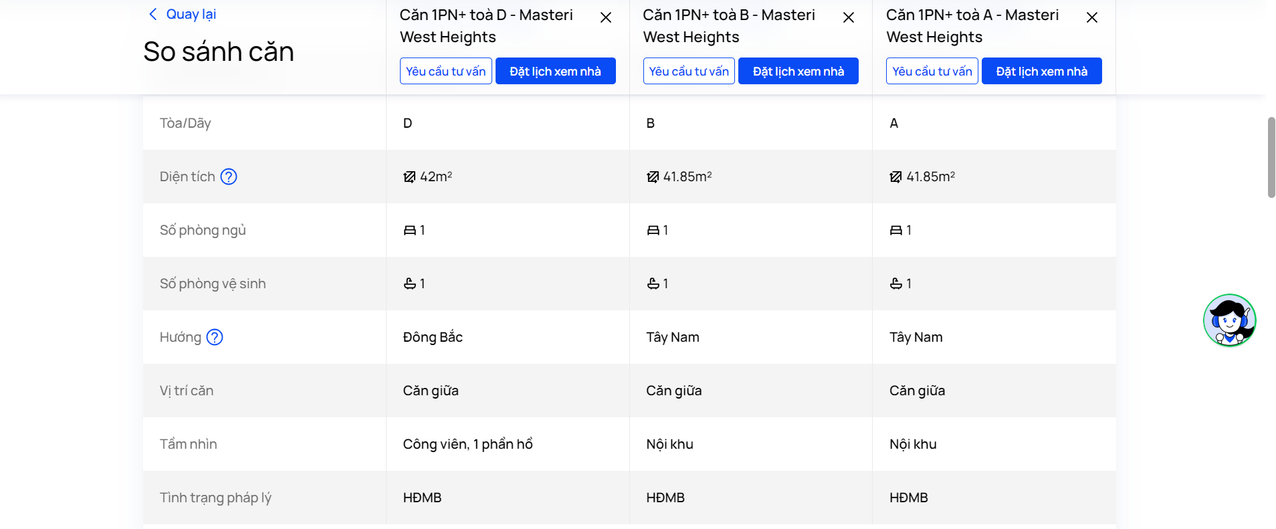
Task: Request consultation for toà D apartment
Action: coord(446,71)
